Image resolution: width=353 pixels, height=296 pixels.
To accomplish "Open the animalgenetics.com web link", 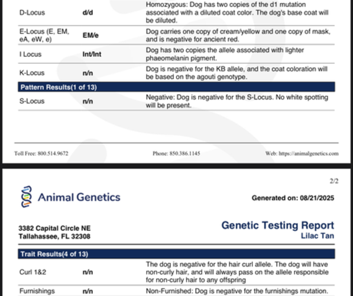I will 309,153.
